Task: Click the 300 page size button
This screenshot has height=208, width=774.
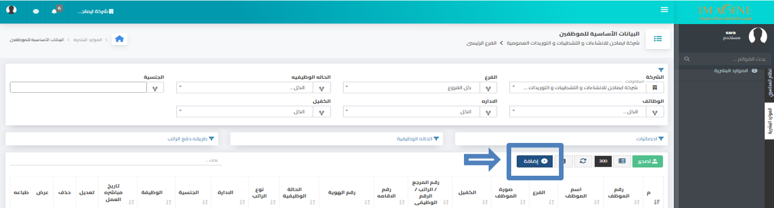Action: click(x=603, y=161)
